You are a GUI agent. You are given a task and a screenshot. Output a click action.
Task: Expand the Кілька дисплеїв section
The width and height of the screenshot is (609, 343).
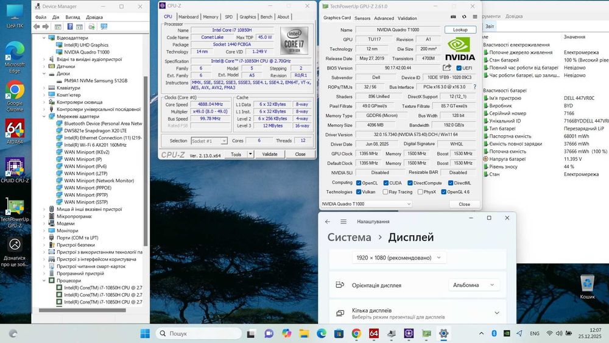tap(497, 313)
